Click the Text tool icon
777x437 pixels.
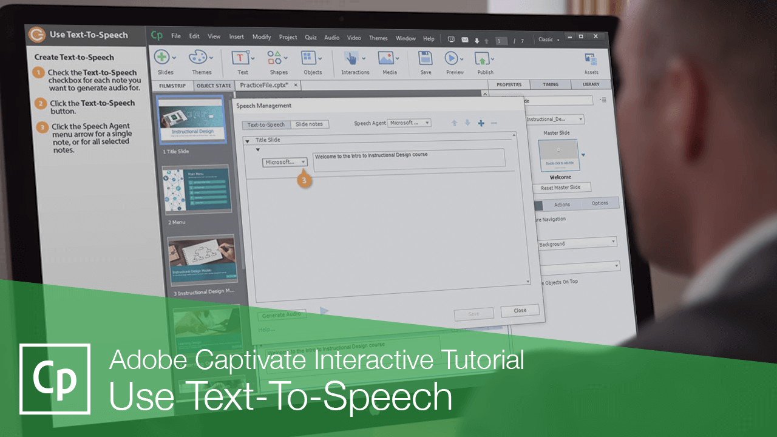pos(240,58)
